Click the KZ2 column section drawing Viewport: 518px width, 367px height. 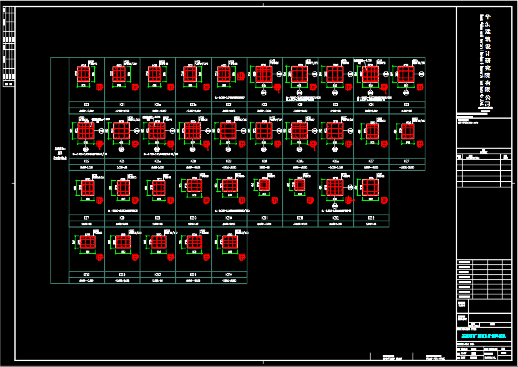click(x=224, y=74)
